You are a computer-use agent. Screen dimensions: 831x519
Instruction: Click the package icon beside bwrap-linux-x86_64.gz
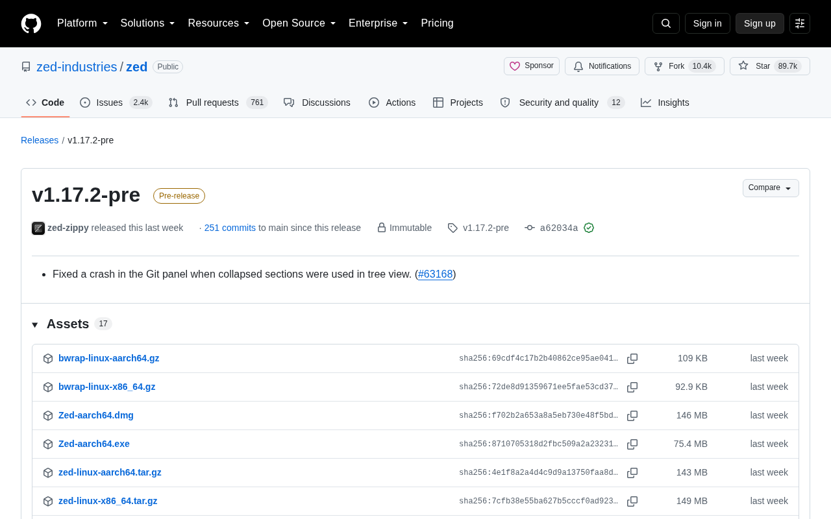point(48,387)
